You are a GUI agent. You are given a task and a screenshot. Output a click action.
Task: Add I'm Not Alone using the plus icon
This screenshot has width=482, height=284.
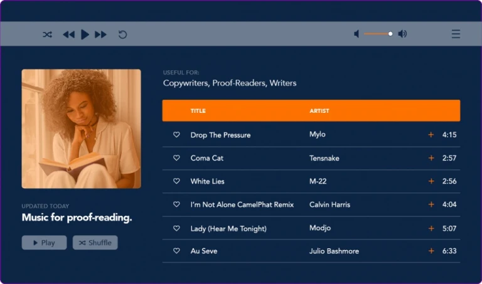pyautogui.click(x=431, y=204)
